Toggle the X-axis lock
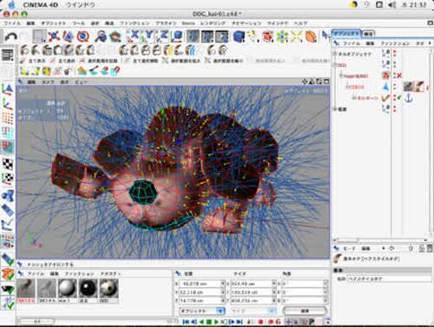The height and width of the screenshot is (327, 434). 134,36
